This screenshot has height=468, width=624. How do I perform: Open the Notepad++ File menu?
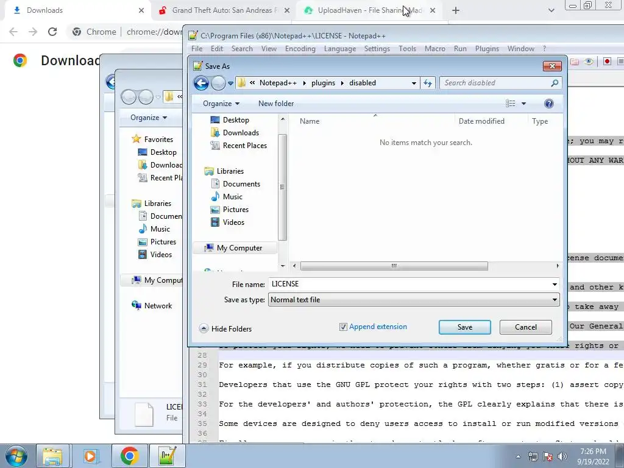click(x=197, y=49)
